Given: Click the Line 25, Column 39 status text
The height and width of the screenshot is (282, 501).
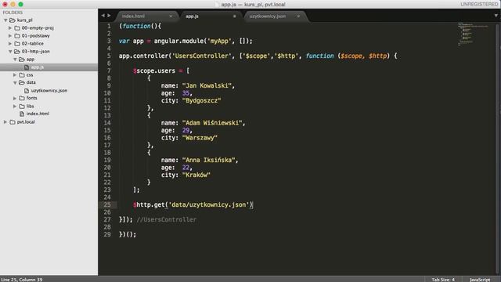Looking at the screenshot, I should point(22,280).
